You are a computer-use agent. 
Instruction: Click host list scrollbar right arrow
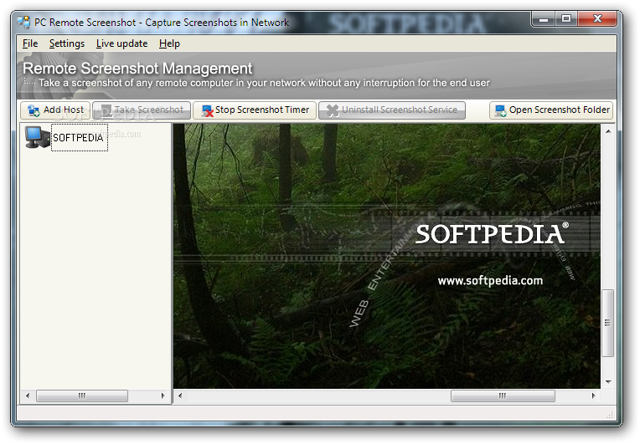[x=163, y=396]
